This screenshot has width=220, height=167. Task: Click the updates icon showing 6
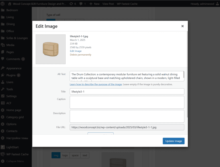71,4
